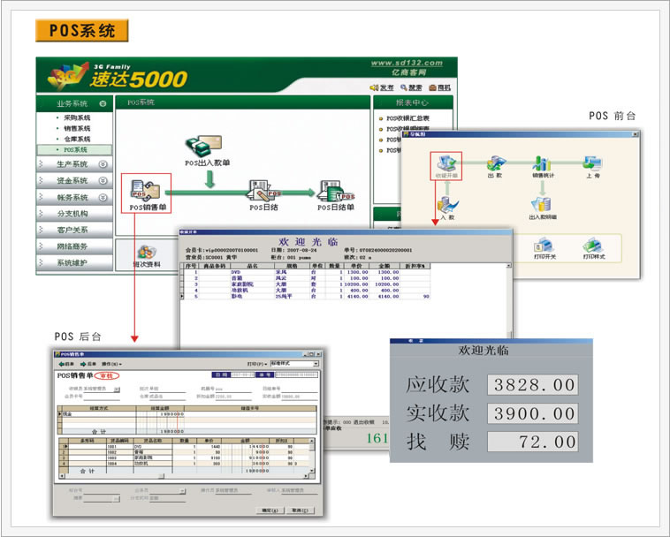Open the 标准样式 print style dropdown

tap(315, 363)
